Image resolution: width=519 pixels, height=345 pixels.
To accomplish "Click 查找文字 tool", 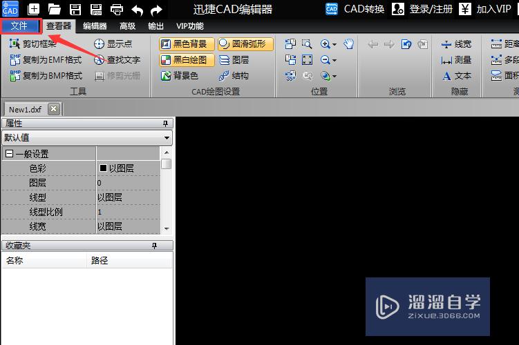I will click(117, 60).
